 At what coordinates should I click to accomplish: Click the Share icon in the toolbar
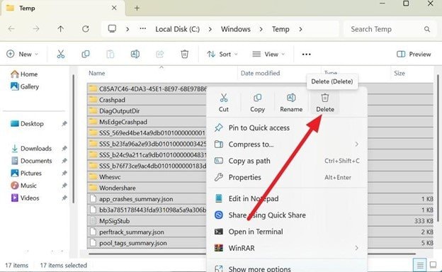coord(160,54)
